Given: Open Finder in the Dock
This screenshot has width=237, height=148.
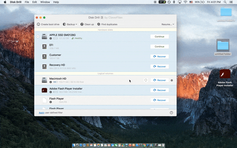Looking at the screenshot, I should pos(74,145).
